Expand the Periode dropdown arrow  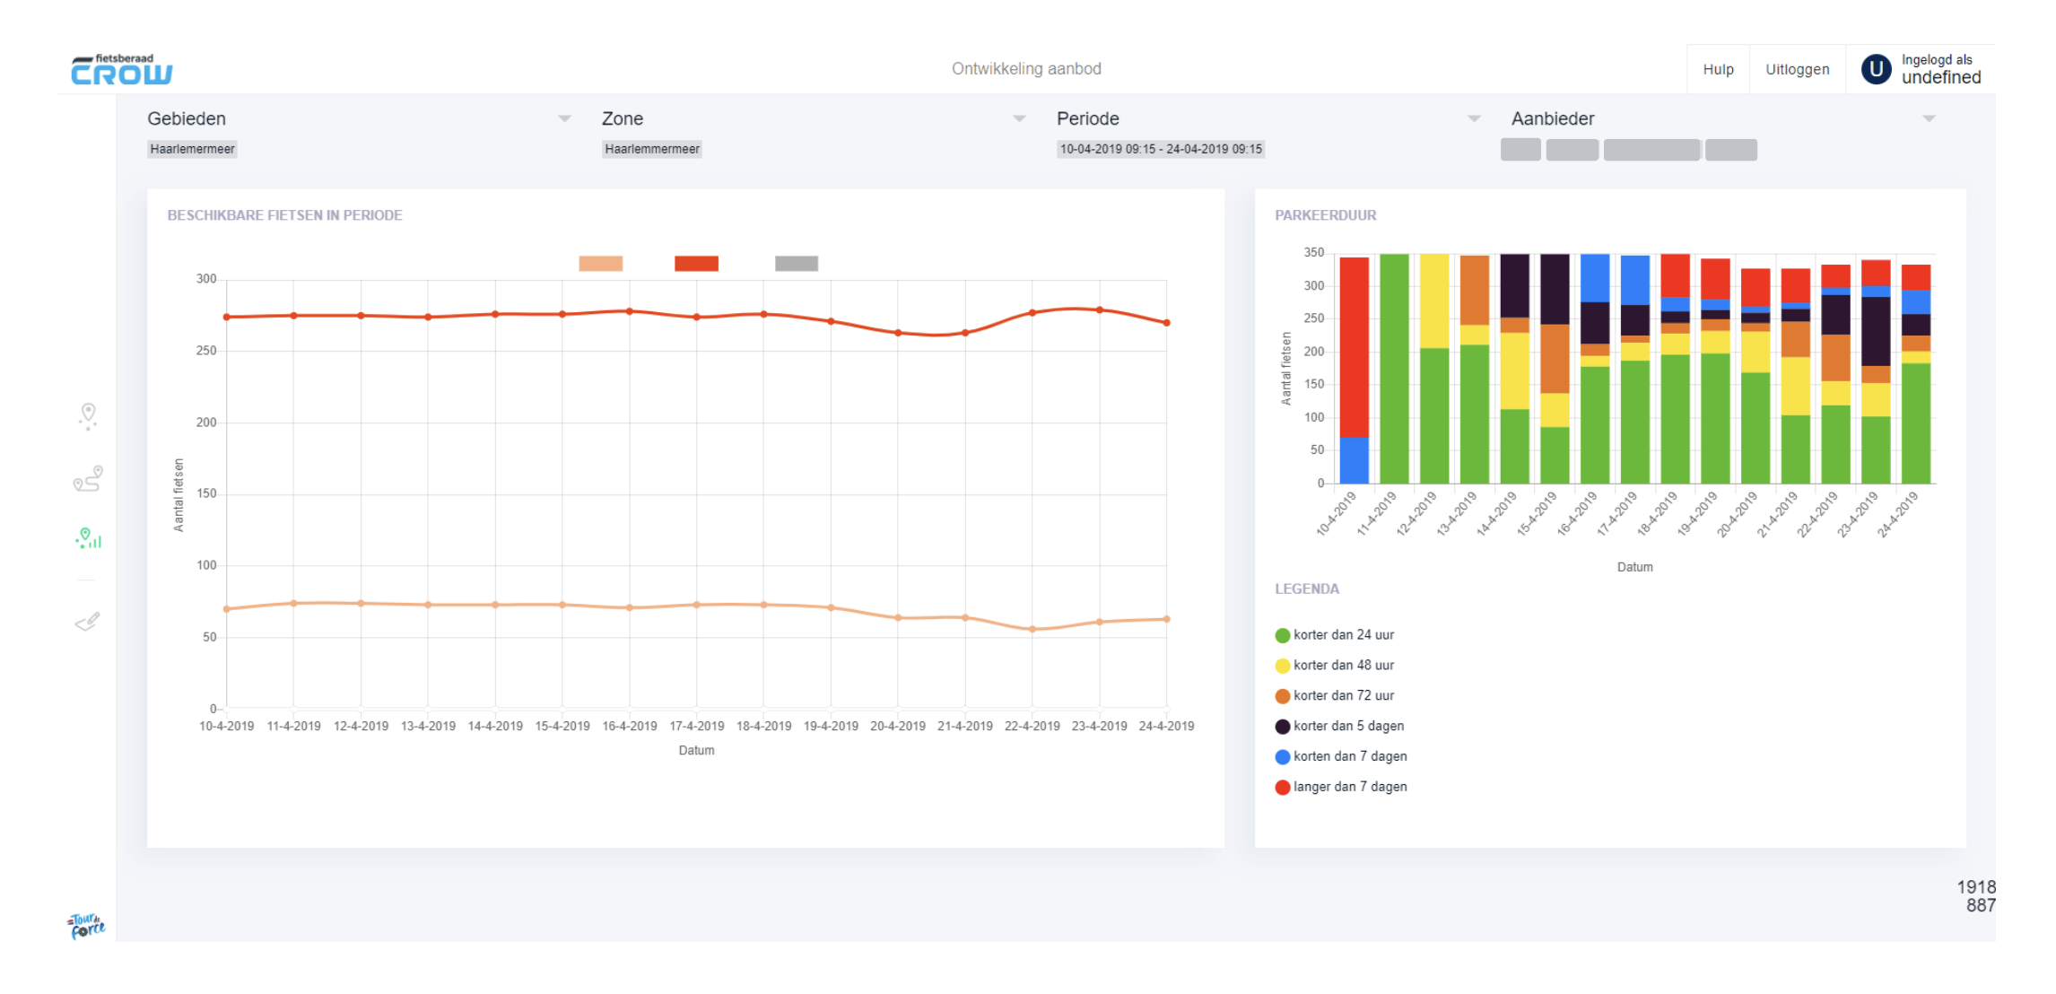coord(1474,118)
